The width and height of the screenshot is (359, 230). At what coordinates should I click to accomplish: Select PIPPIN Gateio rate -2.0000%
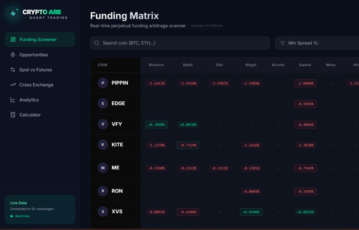[x=306, y=83]
